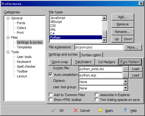Disable the Auto completion checkbox
Viewport: 145px width, 116px height.
(51, 75)
